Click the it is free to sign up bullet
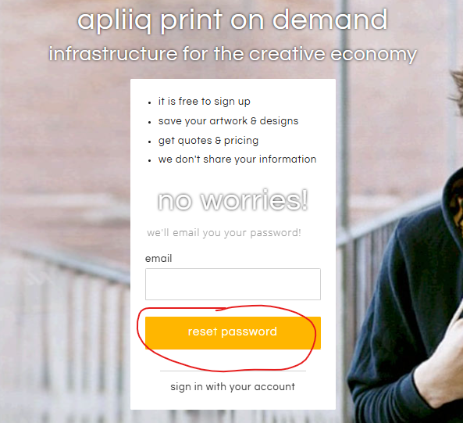Image resolution: width=463 pixels, height=423 pixels. tap(205, 102)
